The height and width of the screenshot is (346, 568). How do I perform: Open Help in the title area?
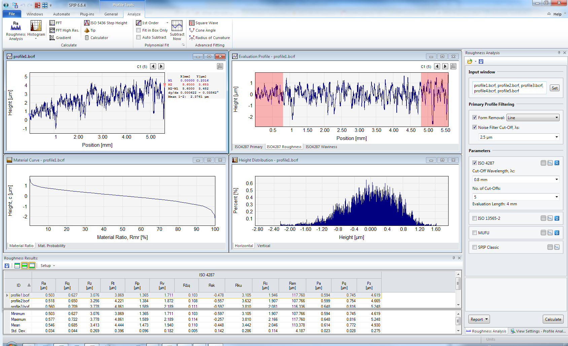point(557,14)
